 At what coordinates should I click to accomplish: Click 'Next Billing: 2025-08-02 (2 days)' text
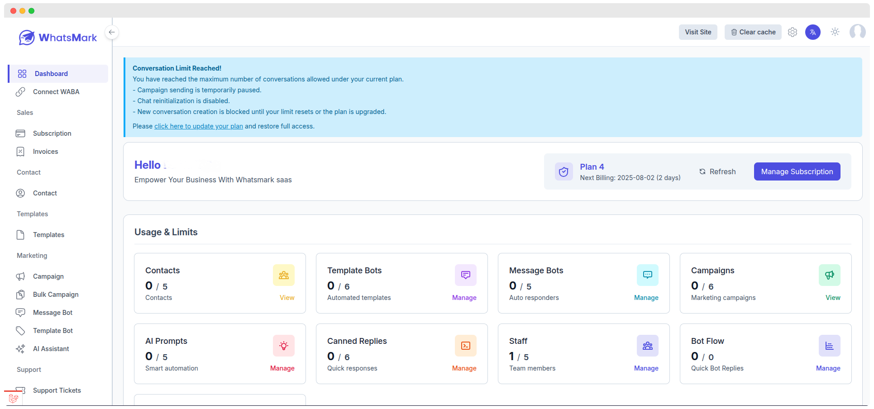point(630,178)
